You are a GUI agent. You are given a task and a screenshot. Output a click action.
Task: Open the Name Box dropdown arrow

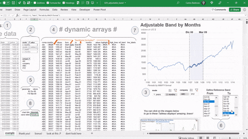point(2,15)
